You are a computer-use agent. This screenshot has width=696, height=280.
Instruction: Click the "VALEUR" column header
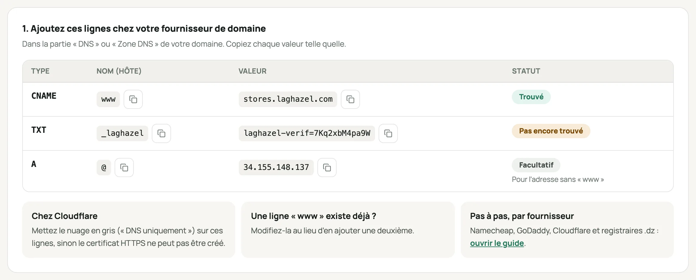tap(252, 71)
